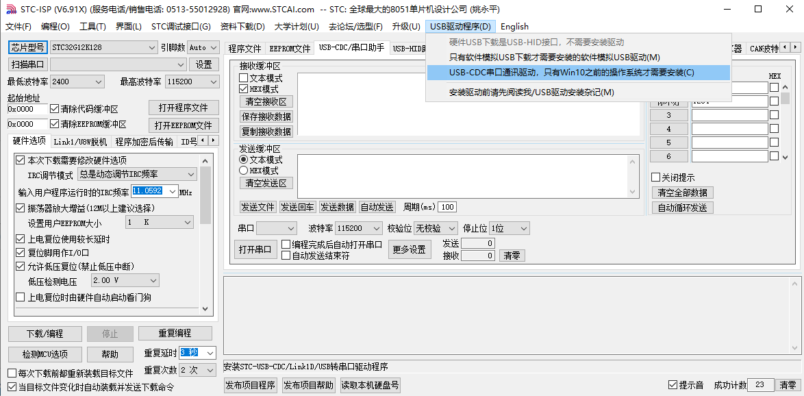
Task: Open 安装驱动前请先阅读我 menu entry
Action: 579,92
